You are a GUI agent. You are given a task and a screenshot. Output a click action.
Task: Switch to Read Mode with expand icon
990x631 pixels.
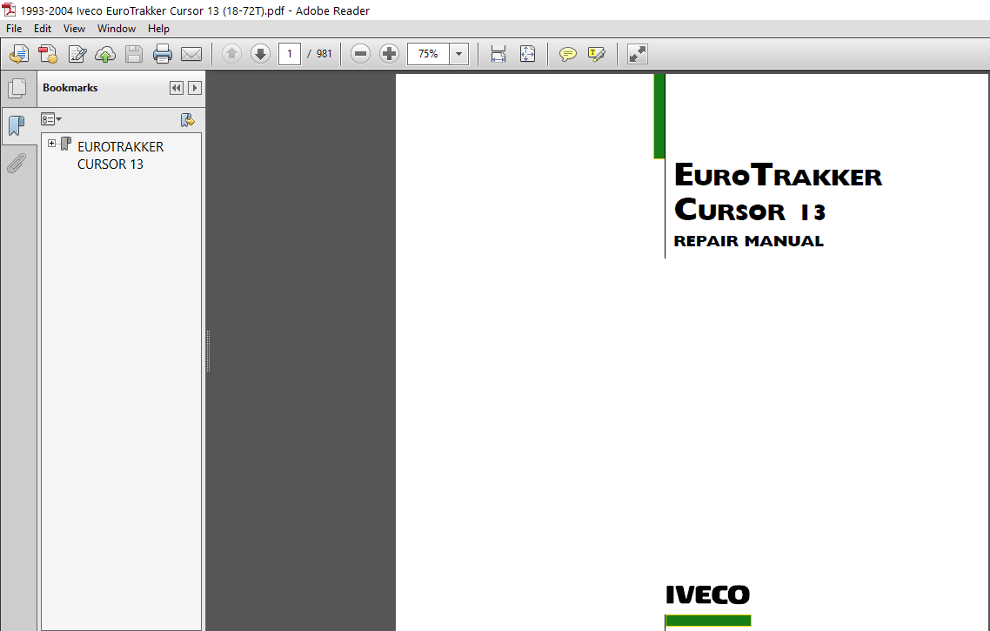point(638,54)
